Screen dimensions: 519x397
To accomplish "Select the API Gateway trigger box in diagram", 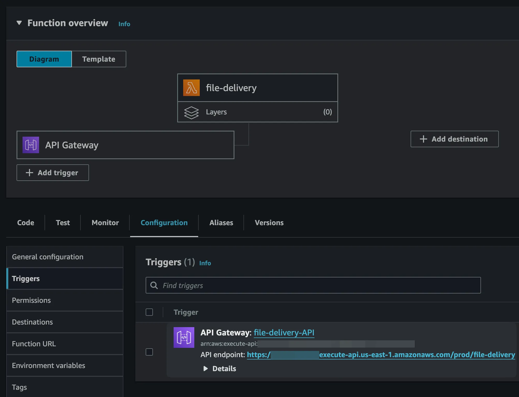I will (x=125, y=145).
